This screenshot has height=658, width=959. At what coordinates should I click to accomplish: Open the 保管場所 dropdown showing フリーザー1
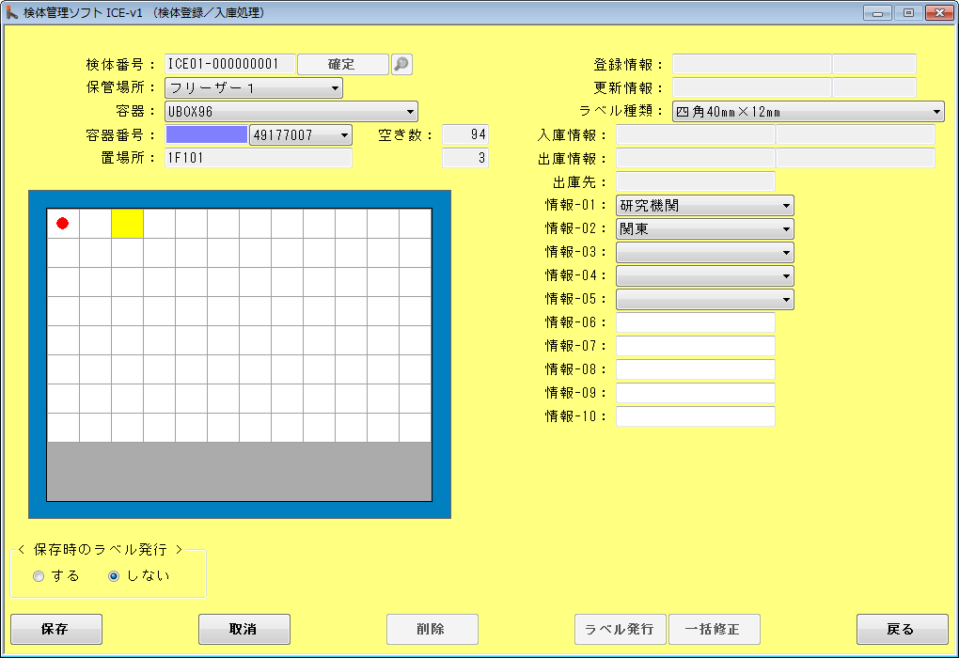pos(253,88)
